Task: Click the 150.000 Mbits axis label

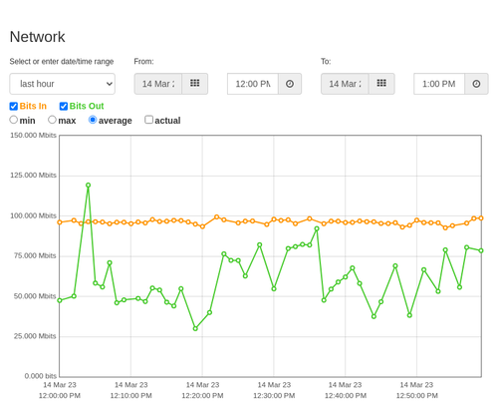Action: [33, 136]
